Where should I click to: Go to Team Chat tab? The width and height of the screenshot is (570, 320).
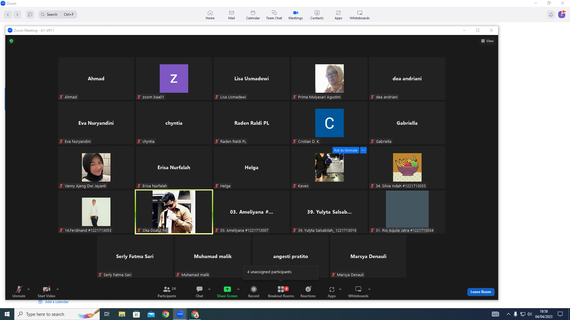pos(274,15)
